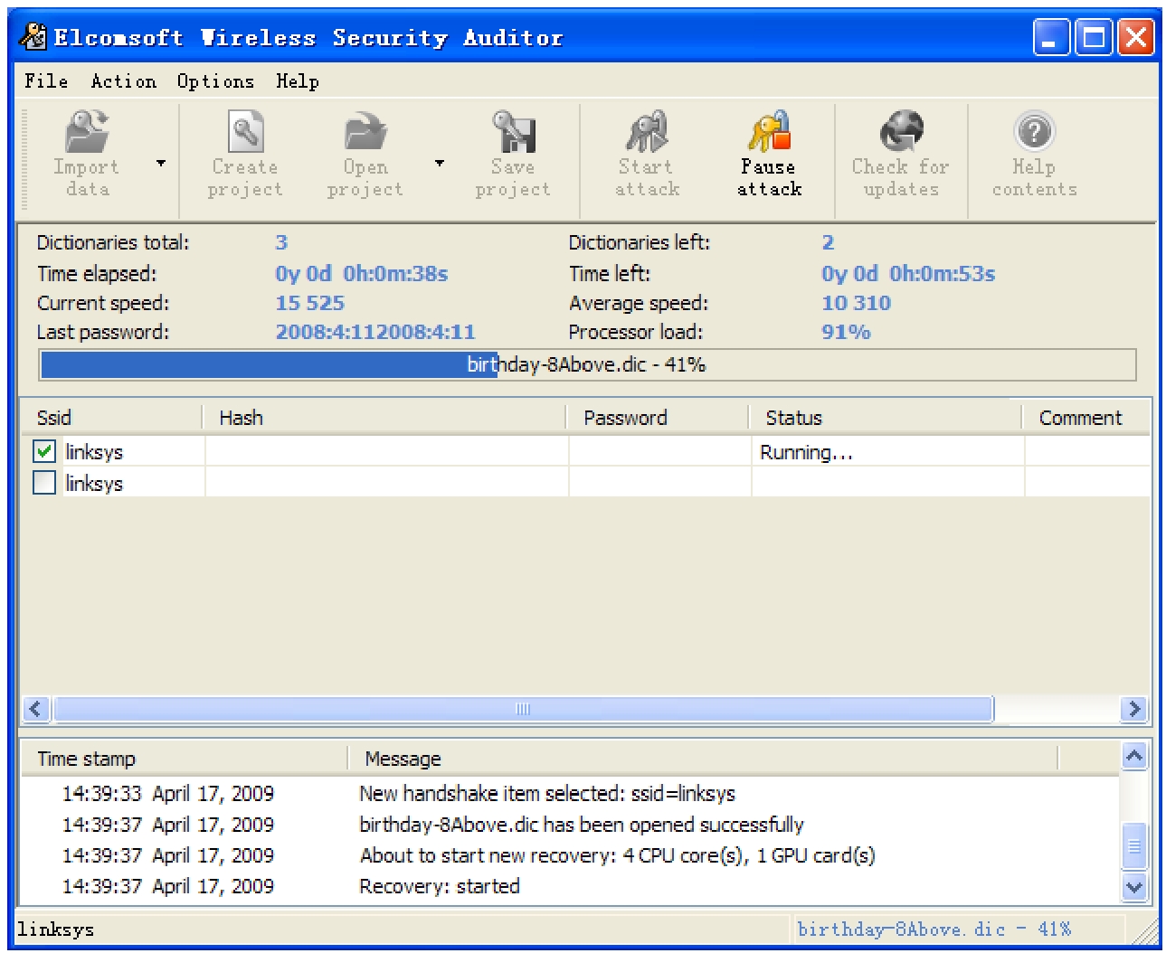Click the Ssid list's scroll left arrow
Image resolution: width=1166 pixels, height=953 pixels.
36,709
